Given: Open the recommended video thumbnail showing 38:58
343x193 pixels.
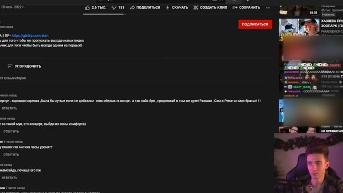Looking at the screenshot, I should (x=299, y=10).
